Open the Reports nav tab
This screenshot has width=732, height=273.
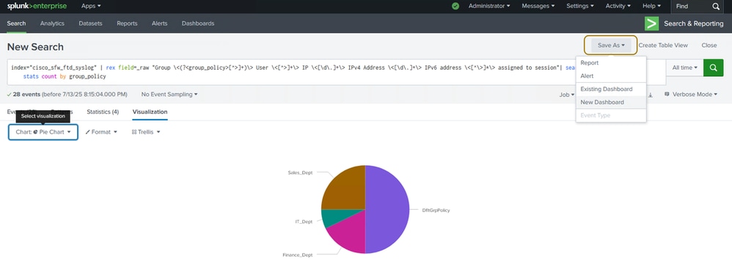pos(127,23)
